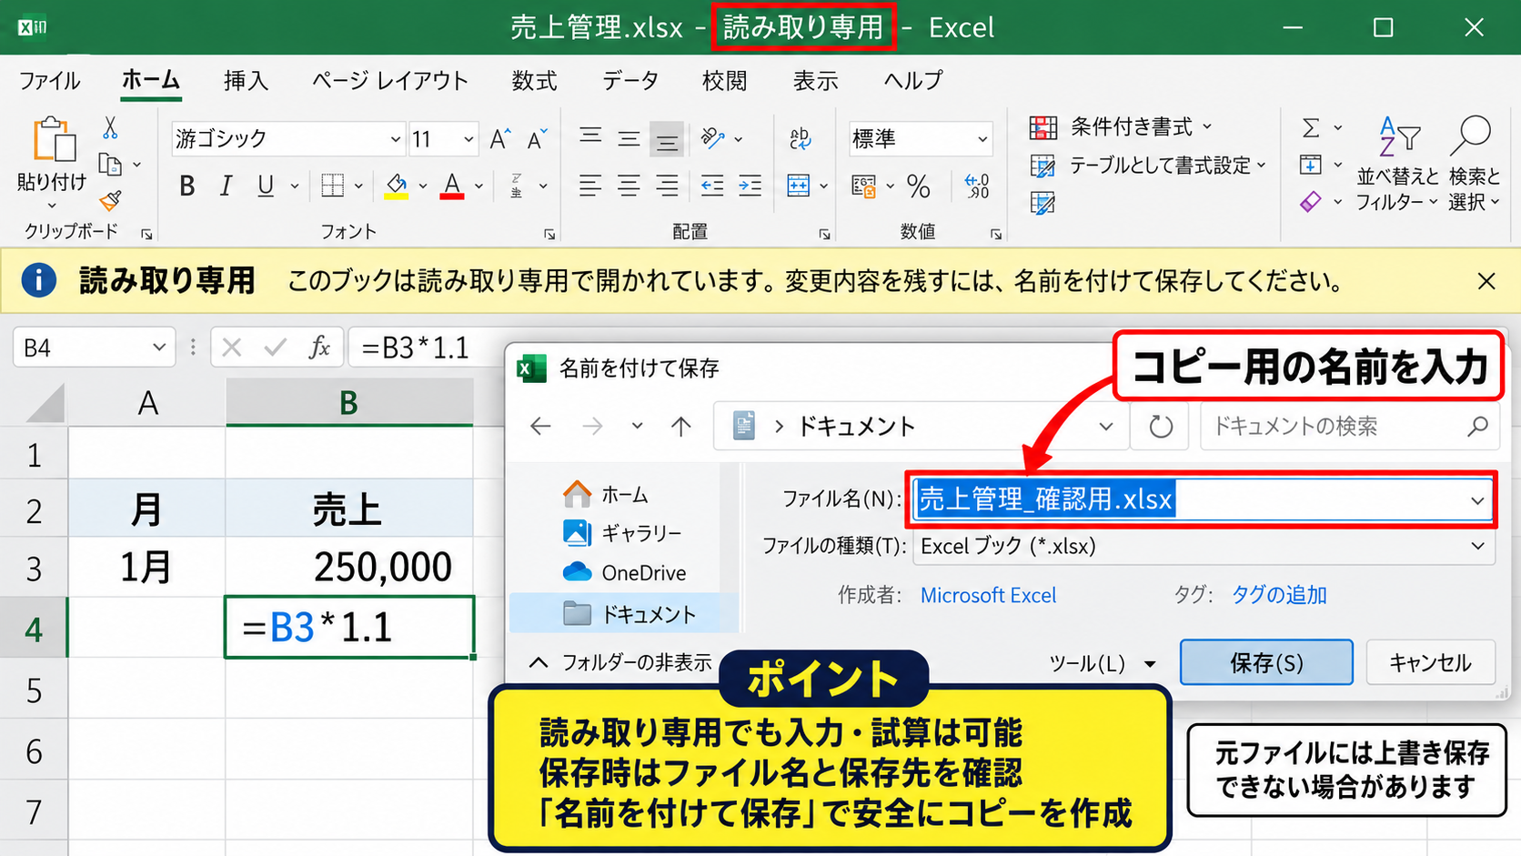
Task: Click the decimal places icon
Action: coord(977,186)
